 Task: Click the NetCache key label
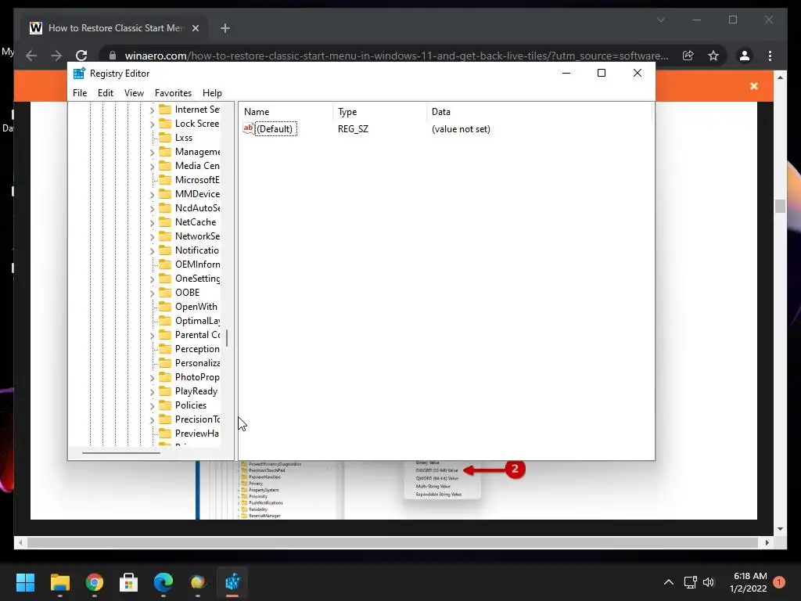195,222
